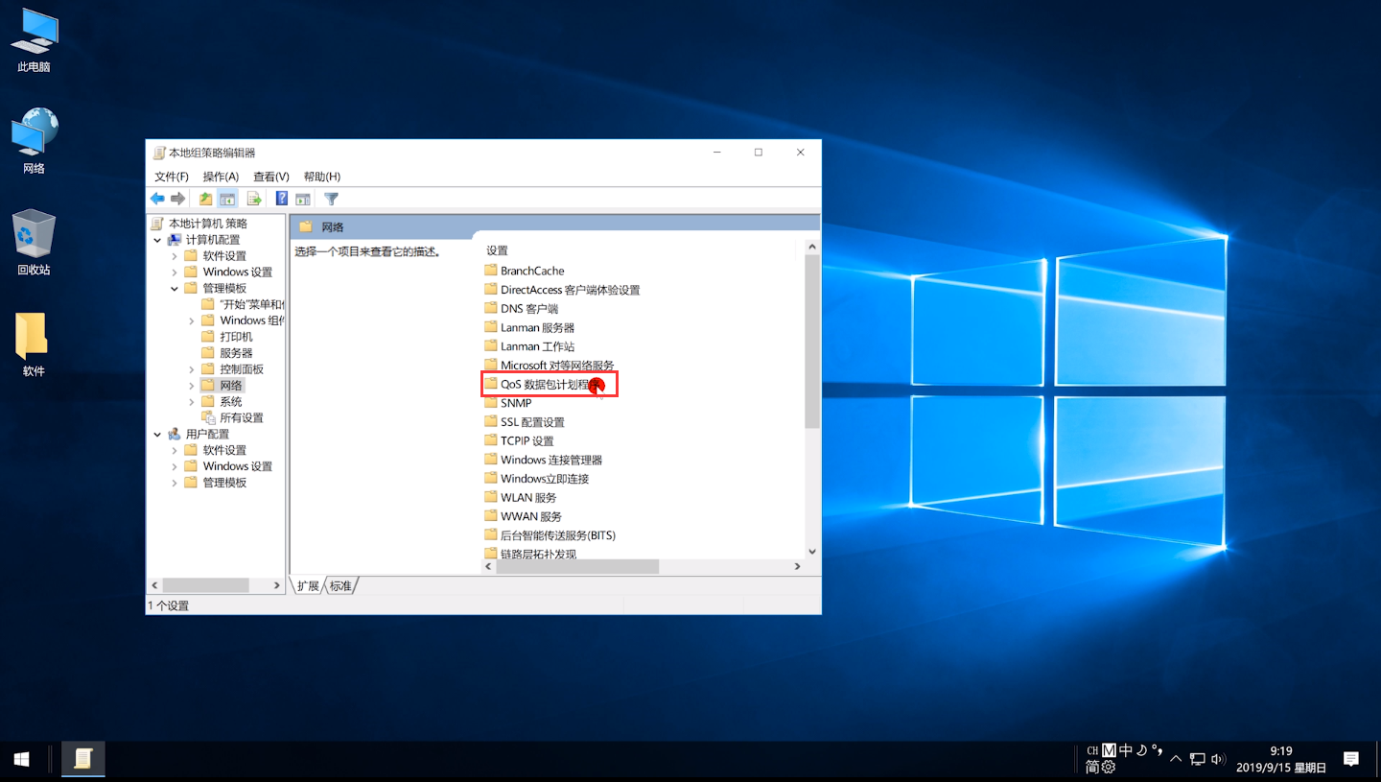Click the Export list toolbar icon
The width and height of the screenshot is (1381, 782).
pos(254,199)
